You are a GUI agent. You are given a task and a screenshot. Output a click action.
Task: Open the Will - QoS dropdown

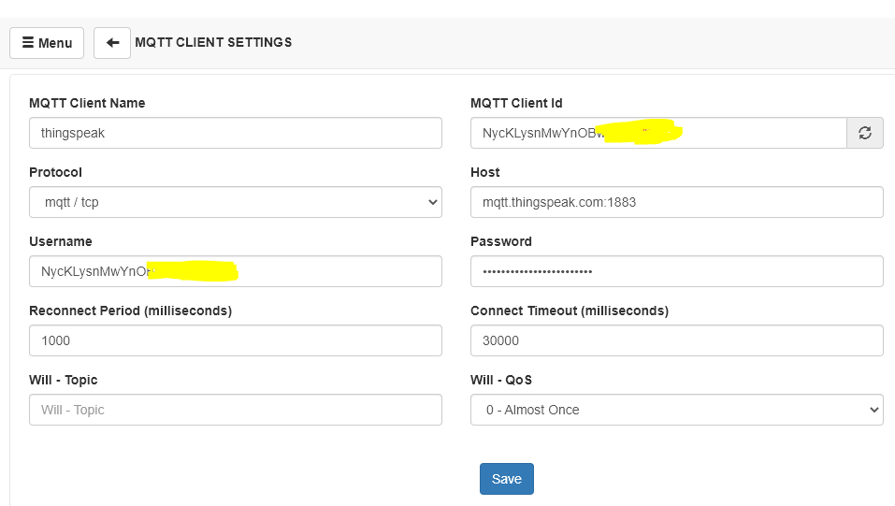677,410
